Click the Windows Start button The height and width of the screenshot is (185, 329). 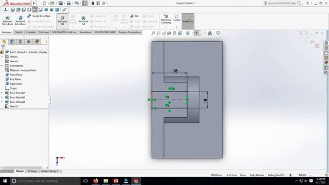pos(5,181)
